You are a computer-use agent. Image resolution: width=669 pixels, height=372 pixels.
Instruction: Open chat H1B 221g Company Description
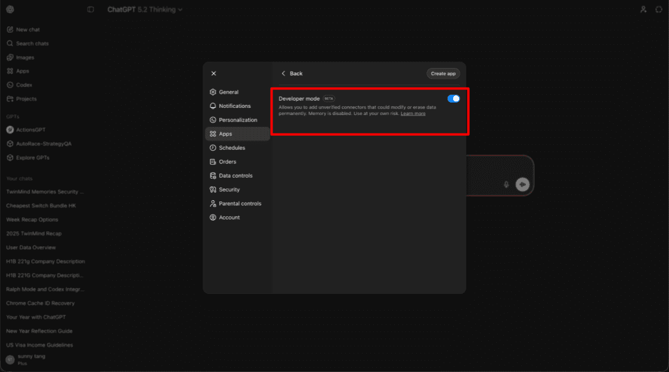pos(47,262)
